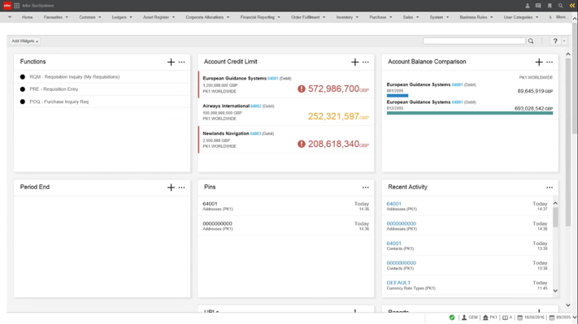Viewport: 578px width, 324px height.
Task: Open the Favourites menu dropdown
Action: 56,17
